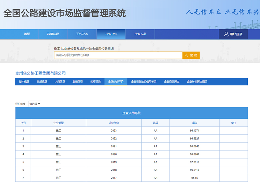The width and height of the screenshot is (260, 182).
Task: Open the 企业变更历史 tab
Action: tap(171, 82)
